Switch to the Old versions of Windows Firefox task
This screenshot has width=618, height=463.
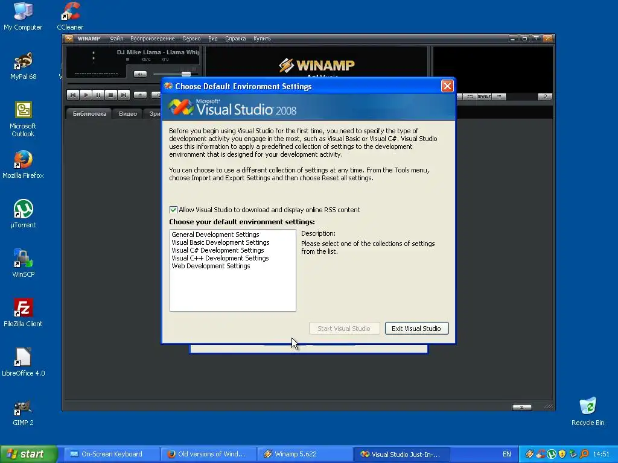(x=208, y=454)
